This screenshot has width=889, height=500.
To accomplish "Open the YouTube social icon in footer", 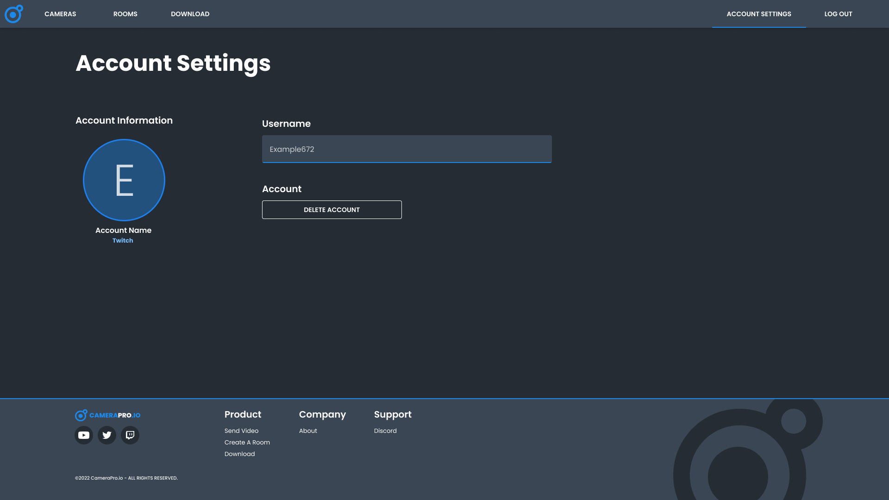I will (84, 435).
